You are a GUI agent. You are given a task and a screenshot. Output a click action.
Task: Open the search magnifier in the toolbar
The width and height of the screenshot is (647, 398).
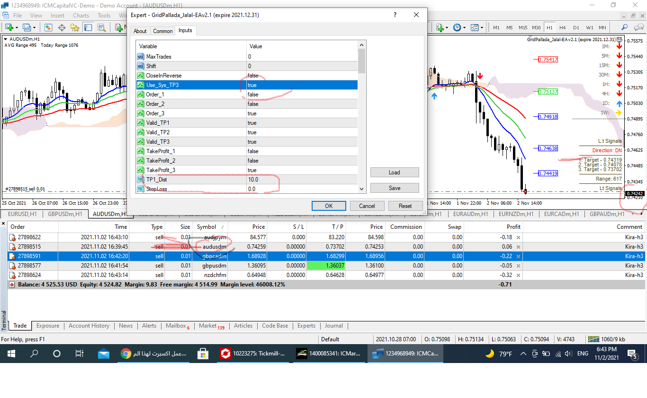pyautogui.click(x=625, y=27)
